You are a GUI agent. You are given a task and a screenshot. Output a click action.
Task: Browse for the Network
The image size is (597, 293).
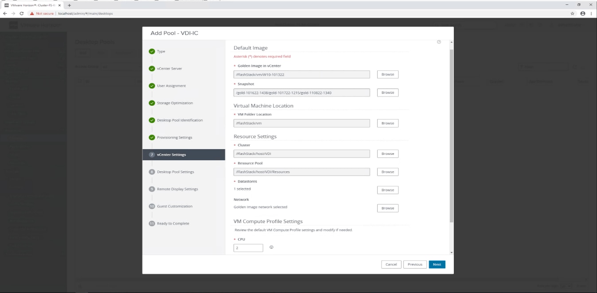[388, 208]
